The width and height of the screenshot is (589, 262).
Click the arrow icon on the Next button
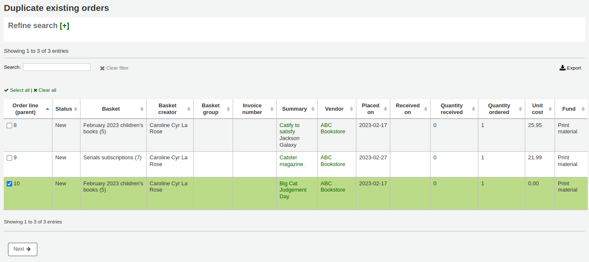[28, 249]
